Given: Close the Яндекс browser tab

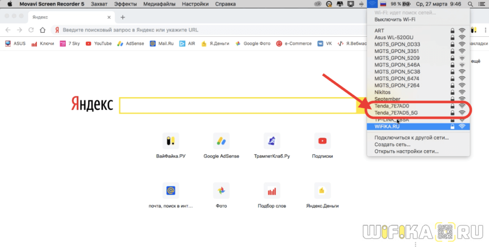Looking at the screenshot, I should pyautogui.click(x=109, y=18).
